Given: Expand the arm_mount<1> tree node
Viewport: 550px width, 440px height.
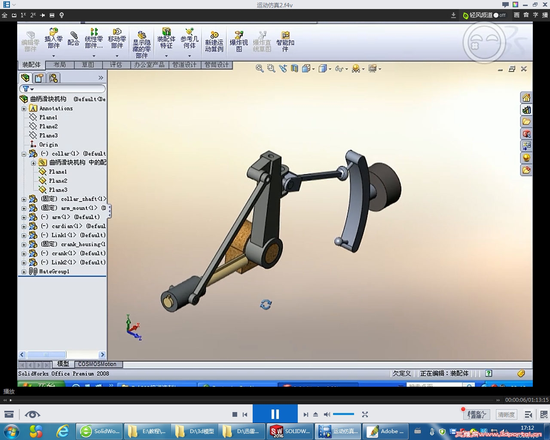Looking at the screenshot, I should [24, 208].
